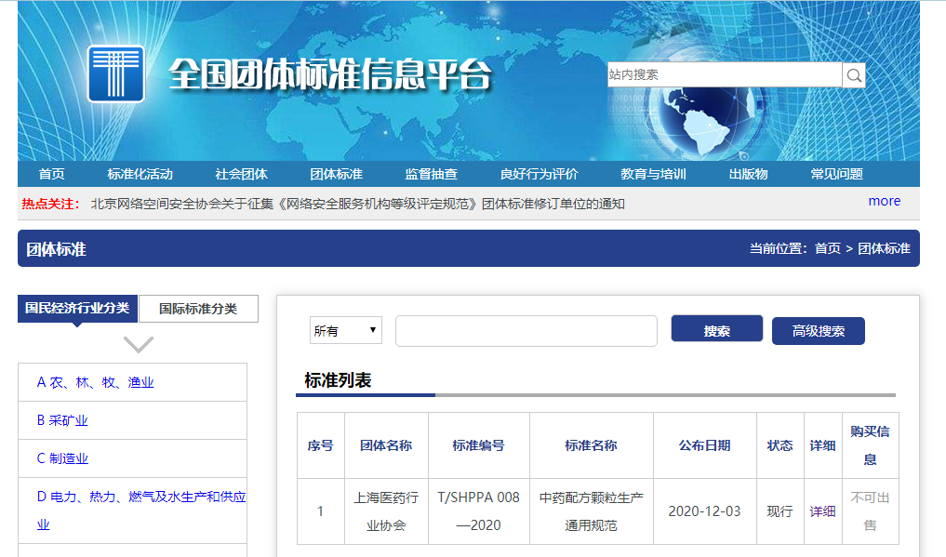Click the more link for hot news

[884, 201]
